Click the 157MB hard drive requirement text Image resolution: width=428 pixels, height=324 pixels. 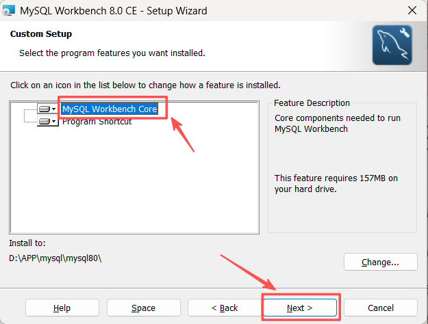(x=336, y=183)
